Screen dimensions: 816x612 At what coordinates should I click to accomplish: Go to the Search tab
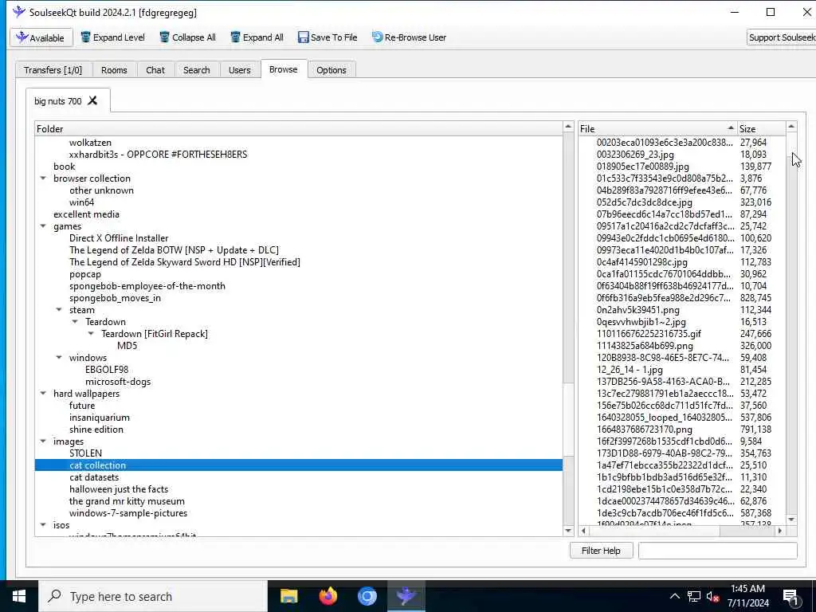[197, 70]
